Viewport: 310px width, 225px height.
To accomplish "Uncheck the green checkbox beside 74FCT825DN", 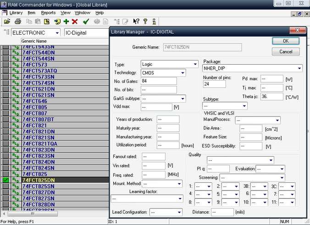I will pyautogui.click(x=6, y=181).
